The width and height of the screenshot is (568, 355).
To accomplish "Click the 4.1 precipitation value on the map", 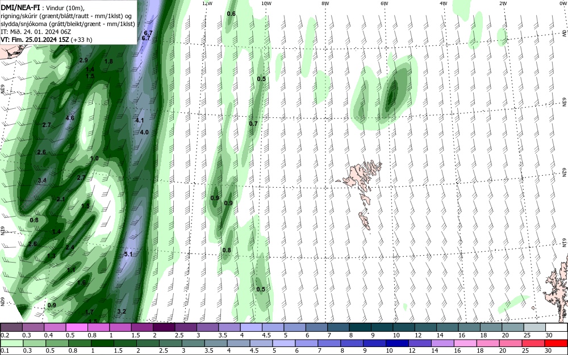I will click(x=140, y=120).
